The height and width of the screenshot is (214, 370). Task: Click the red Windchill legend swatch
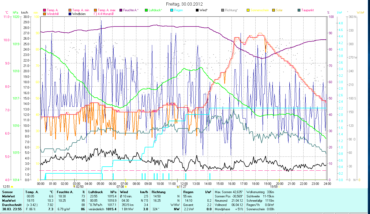(44, 14)
